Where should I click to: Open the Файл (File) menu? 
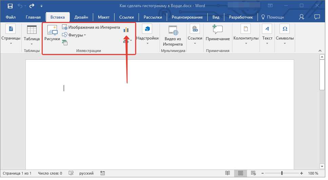pyautogui.click(x=11, y=17)
